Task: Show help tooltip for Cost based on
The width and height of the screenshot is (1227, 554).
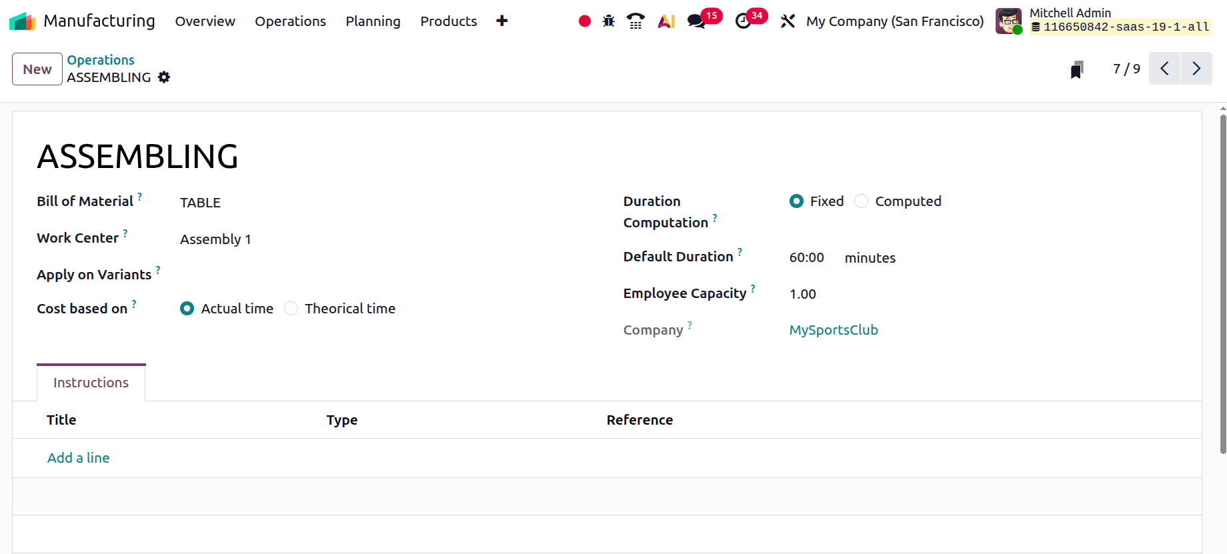Action: click(134, 304)
